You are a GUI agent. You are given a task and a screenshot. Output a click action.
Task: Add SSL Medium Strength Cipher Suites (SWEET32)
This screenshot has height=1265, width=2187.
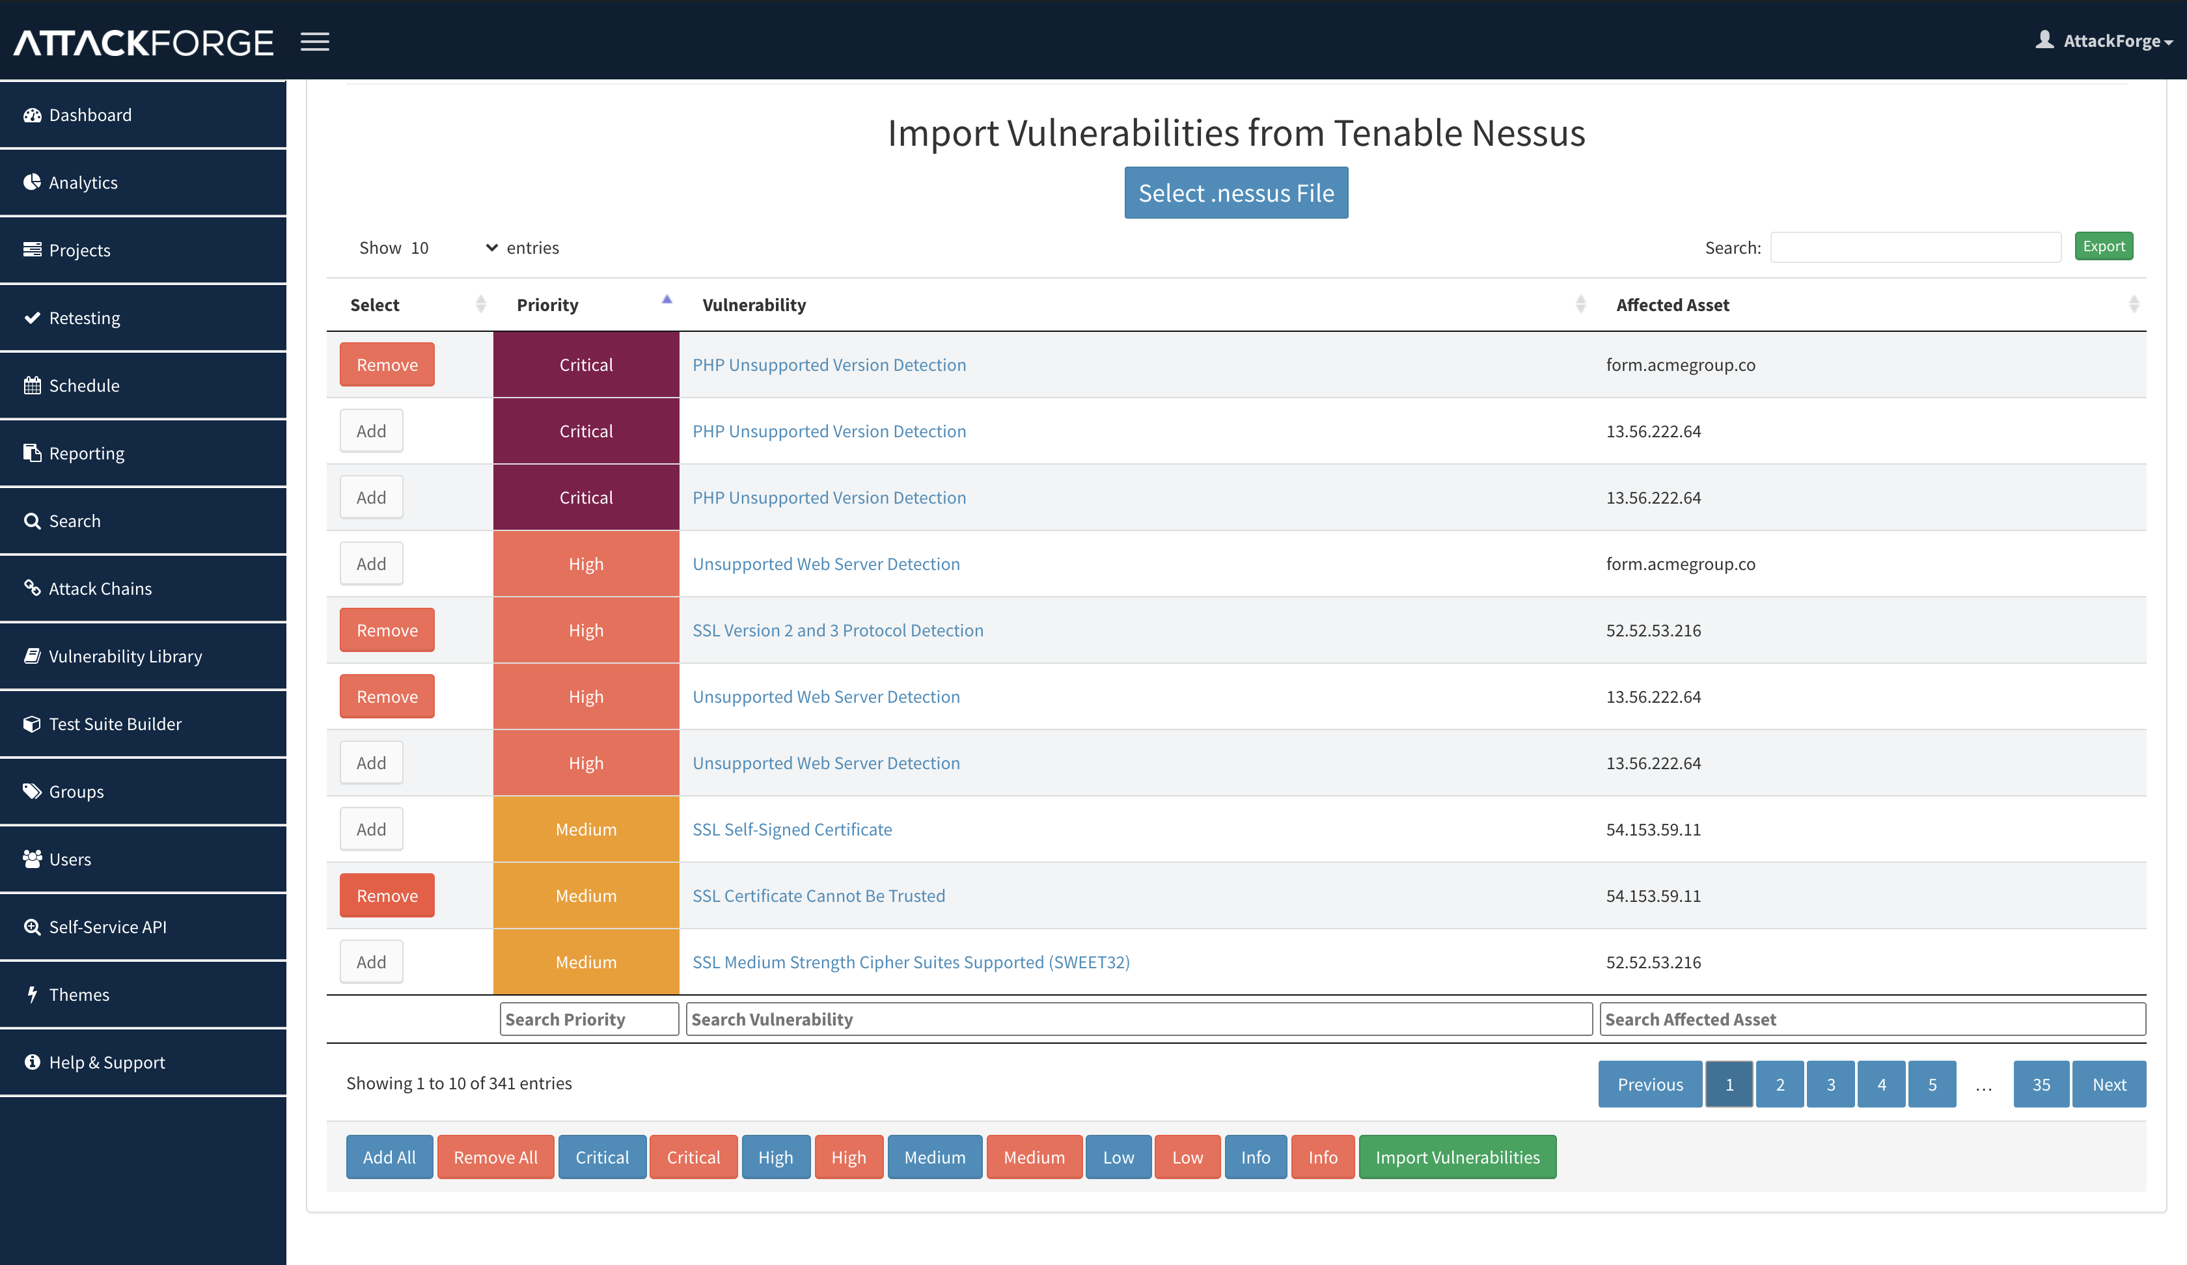(372, 962)
